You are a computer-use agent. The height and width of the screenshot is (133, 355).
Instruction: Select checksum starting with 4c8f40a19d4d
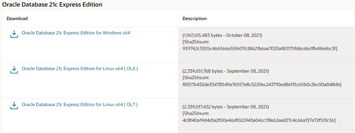(259, 120)
